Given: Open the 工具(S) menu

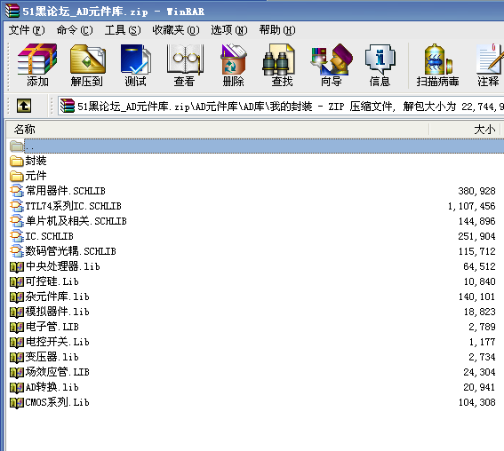Looking at the screenshot, I should click(x=123, y=30).
